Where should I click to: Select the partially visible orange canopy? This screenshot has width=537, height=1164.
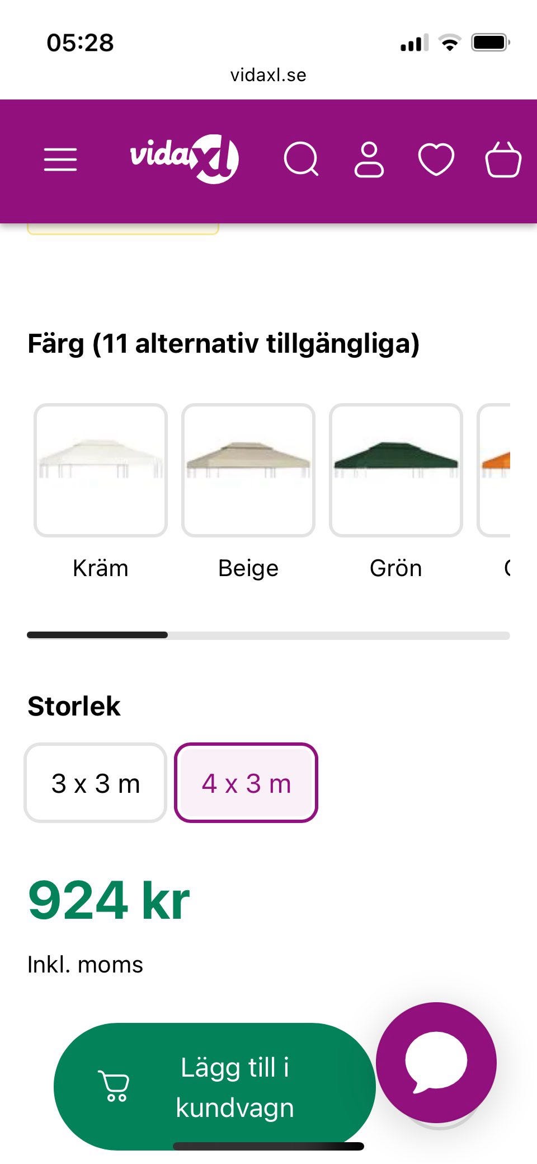[x=495, y=470]
